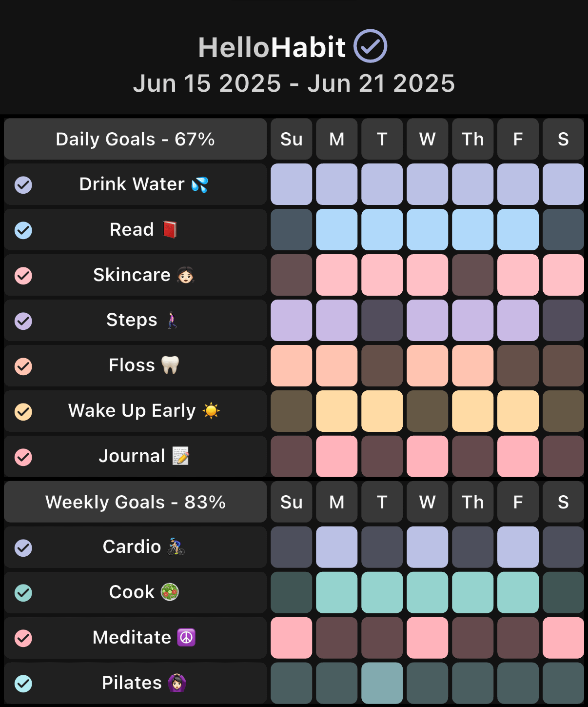Click the Read habit checkmark icon
Viewport: 588px width, 707px height.
coord(23,230)
